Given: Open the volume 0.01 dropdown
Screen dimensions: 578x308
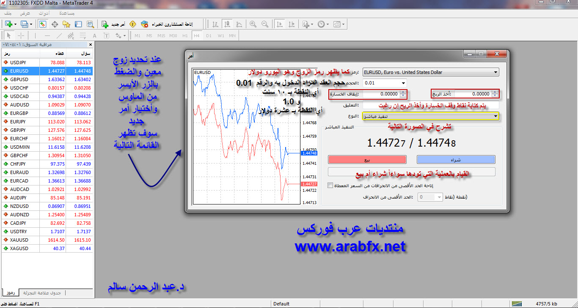Looking at the screenshot, I should click(x=402, y=83).
